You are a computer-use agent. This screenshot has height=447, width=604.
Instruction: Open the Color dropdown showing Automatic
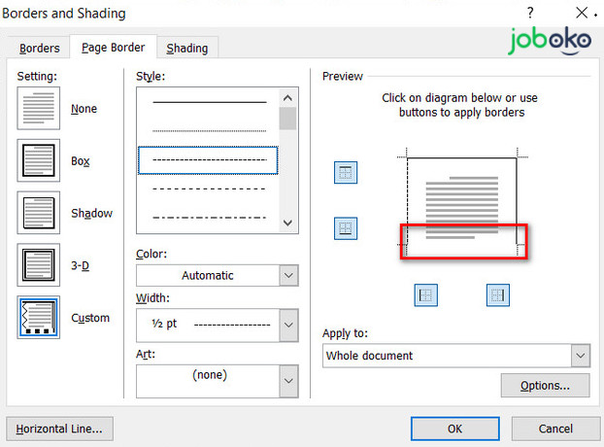coord(287,275)
